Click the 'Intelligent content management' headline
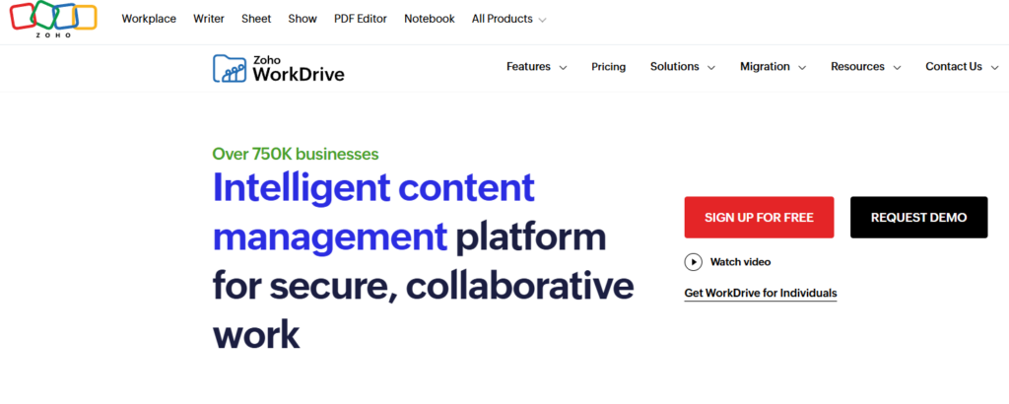Image resolution: width=1009 pixels, height=404 pixels. pos(373,212)
